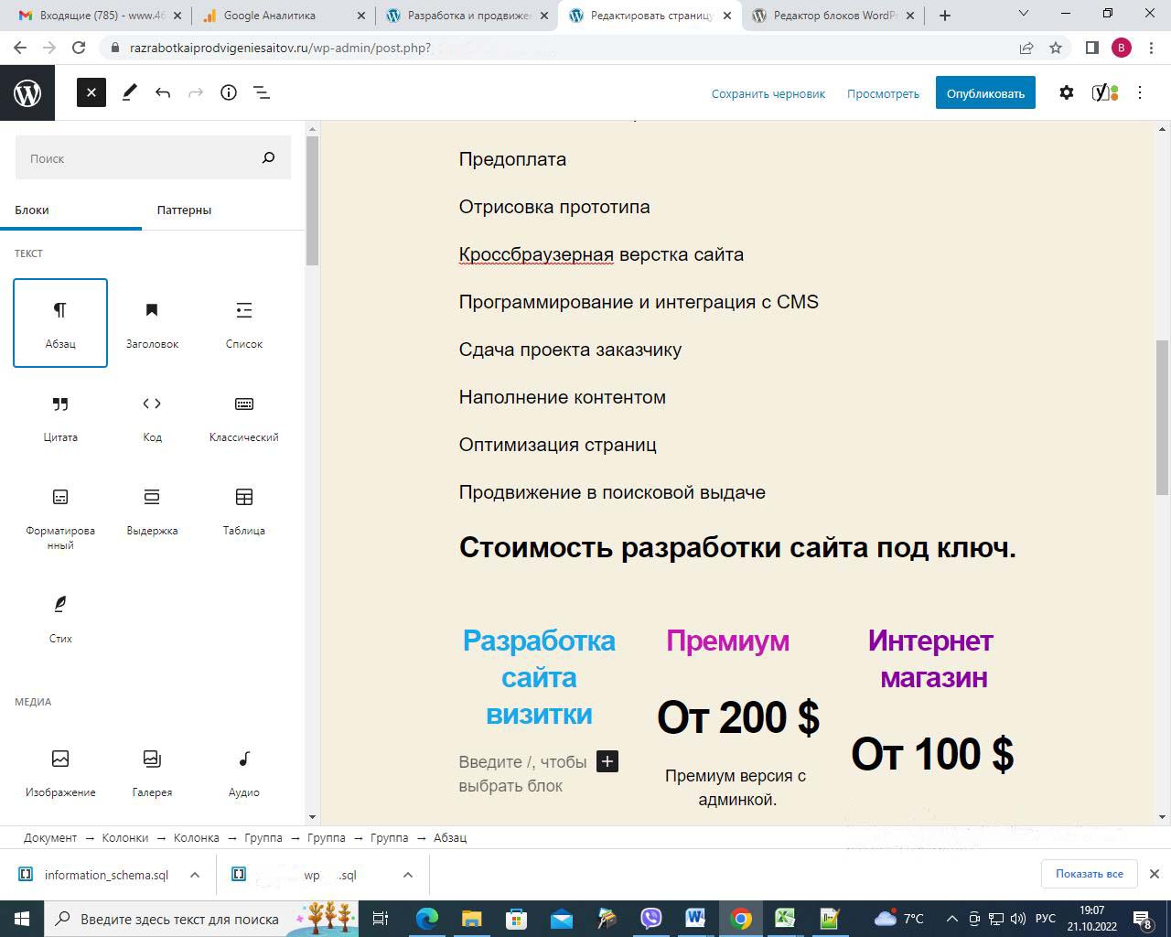
Task: Switch to the Паттерны tab
Action: point(184,210)
